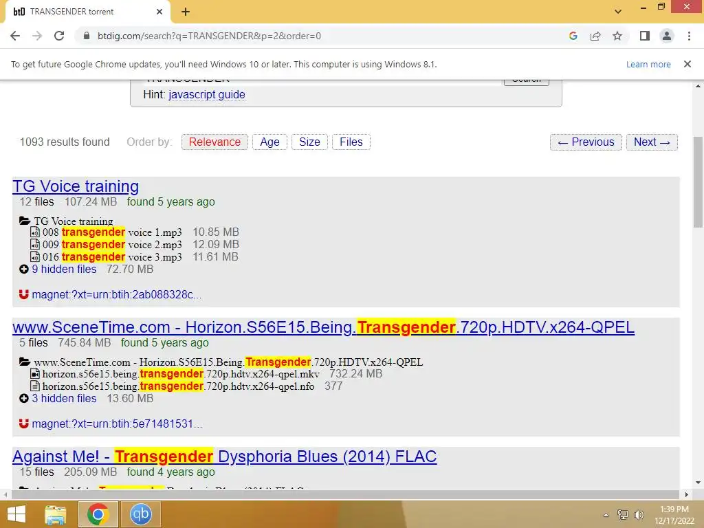Click the network tray icon
The width and height of the screenshot is (704, 528).
tap(623, 514)
